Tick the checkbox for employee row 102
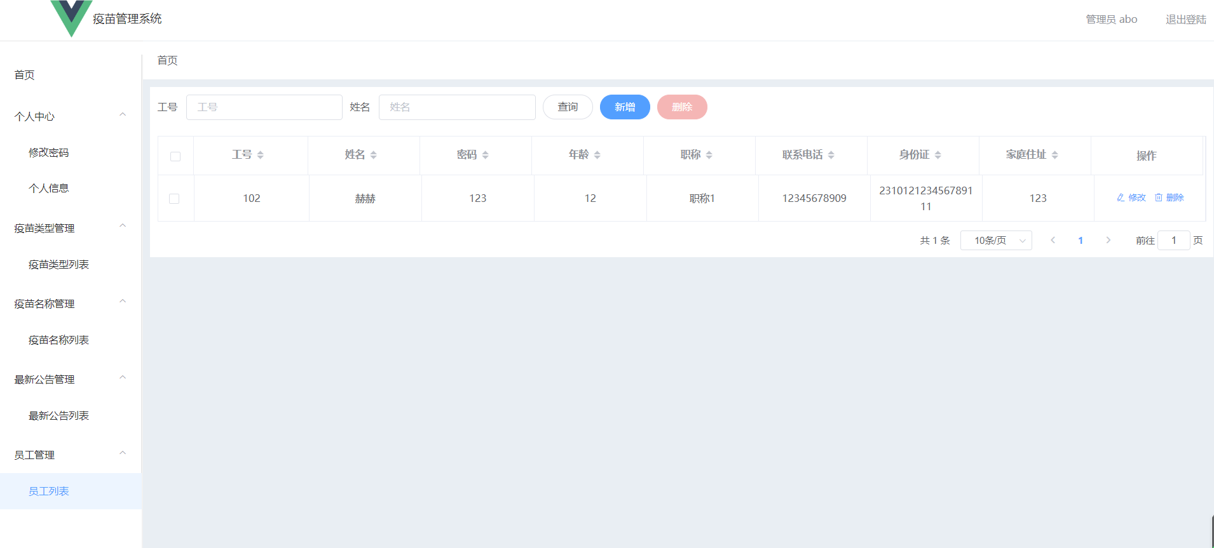 [x=174, y=199]
